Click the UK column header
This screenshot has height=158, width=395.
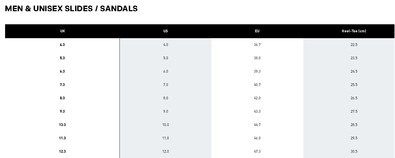pyautogui.click(x=63, y=31)
